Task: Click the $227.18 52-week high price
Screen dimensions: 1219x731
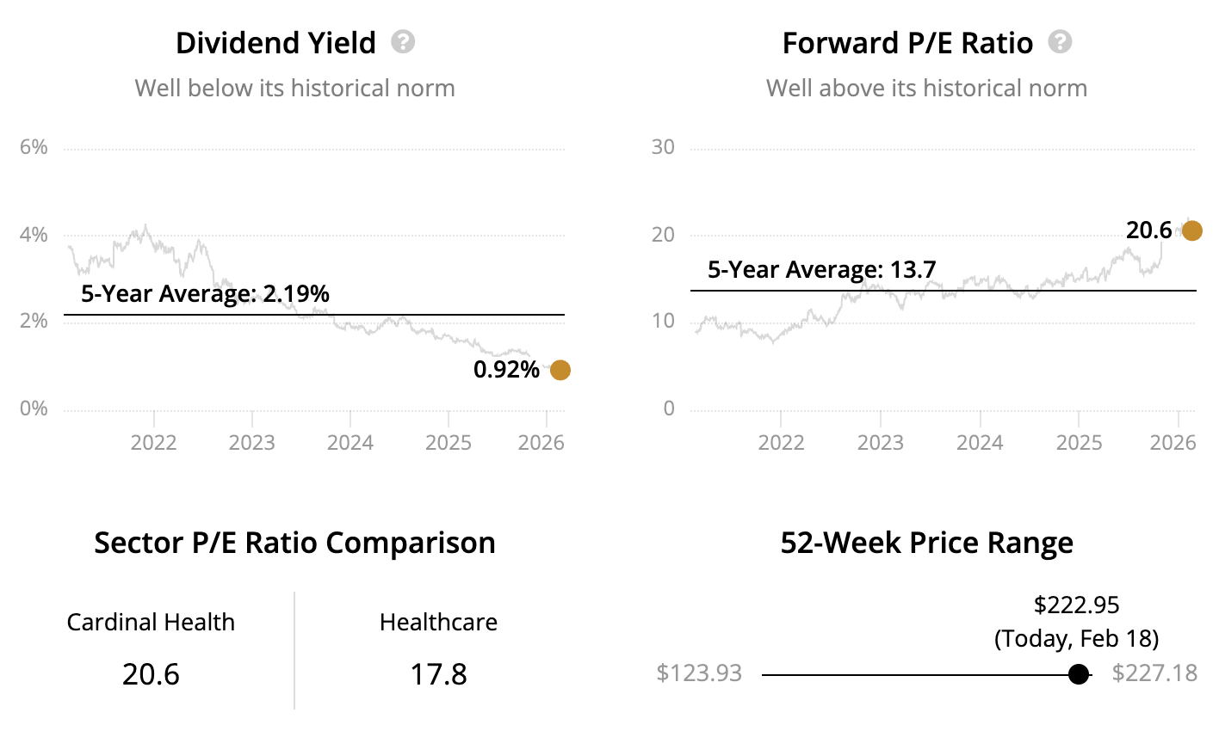Action: pyautogui.click(x=1154, y=673)
